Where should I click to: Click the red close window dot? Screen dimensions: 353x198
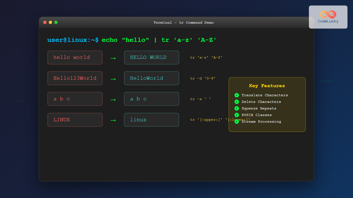[x=45, y=22]
